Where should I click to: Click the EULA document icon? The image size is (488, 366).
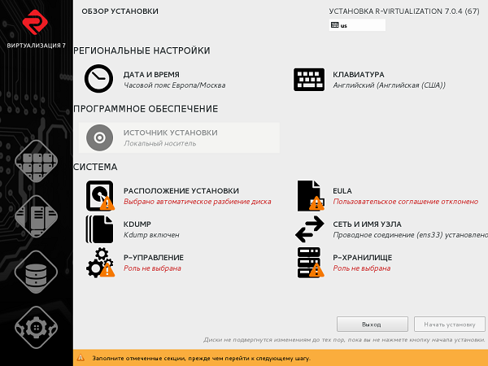coord(309,195)
